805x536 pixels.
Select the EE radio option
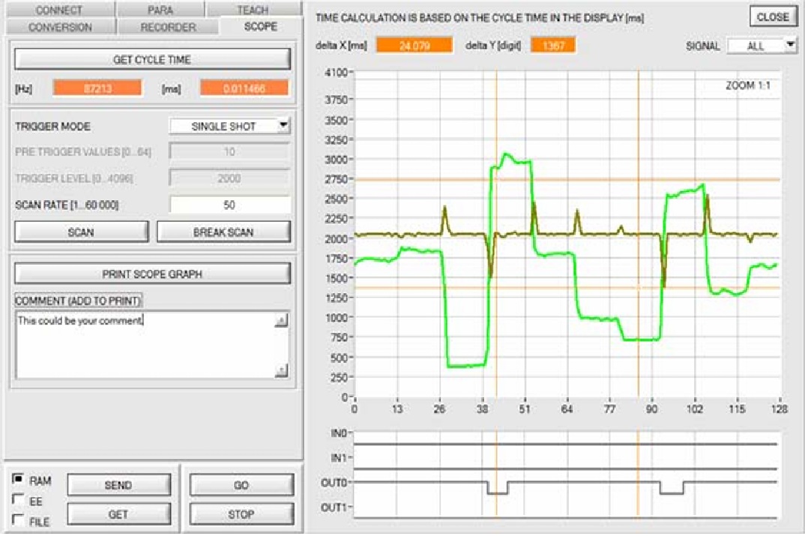coord(18,499)
